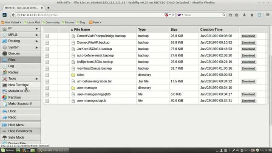Expand the Routing submenu arrow
This screenshot has height=153, width=272.
(x=37, y=41)
